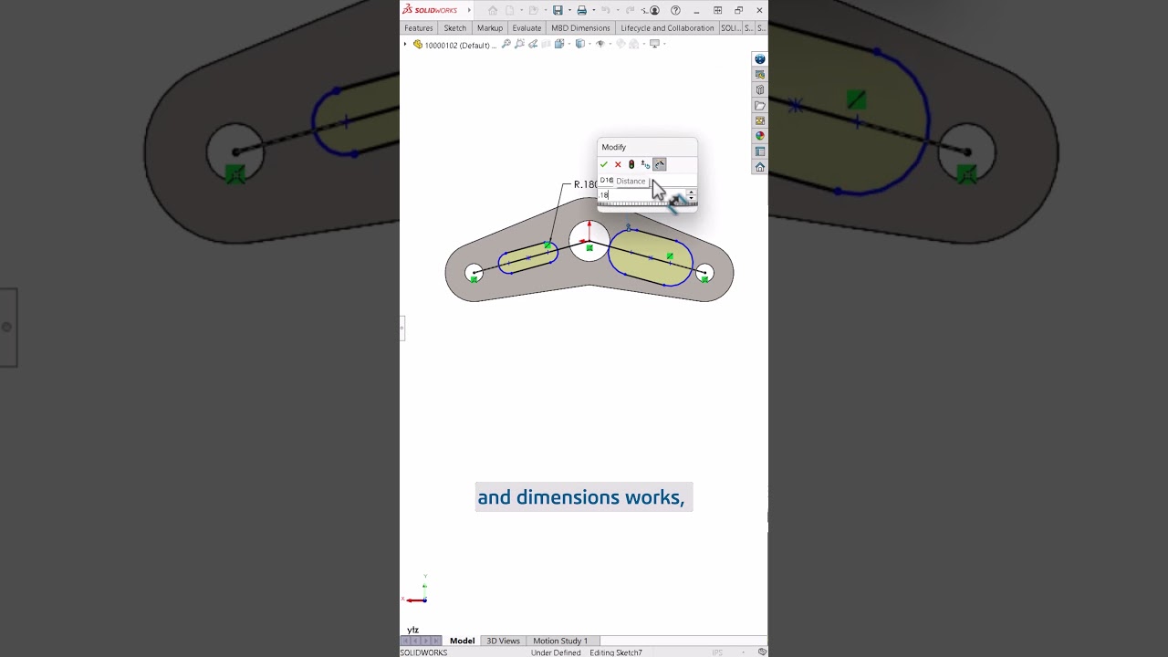Open the File Explorer task pane folder icon
This screenshot has width=1168, height=657.
pyautogui.click(x=759, y=105)
